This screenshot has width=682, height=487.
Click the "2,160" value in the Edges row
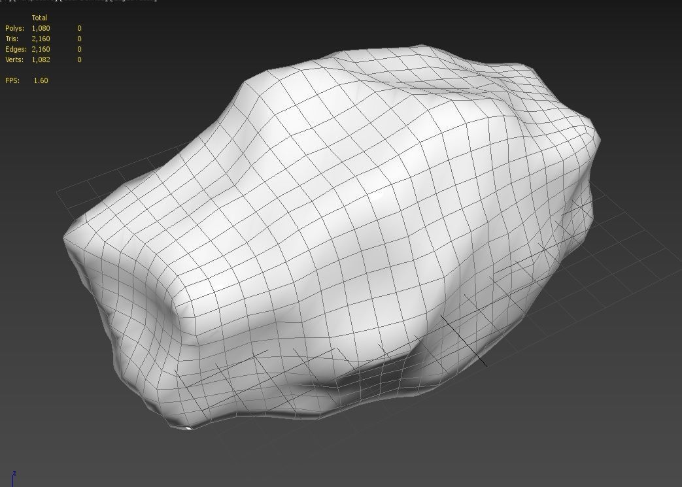[x=41, y=49]
